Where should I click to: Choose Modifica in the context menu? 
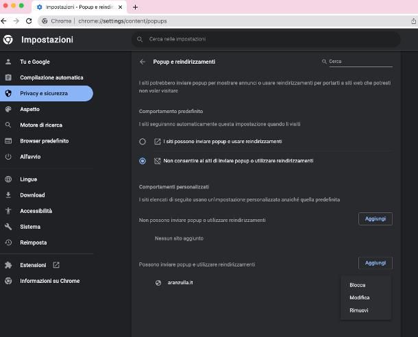pos(366,297)
